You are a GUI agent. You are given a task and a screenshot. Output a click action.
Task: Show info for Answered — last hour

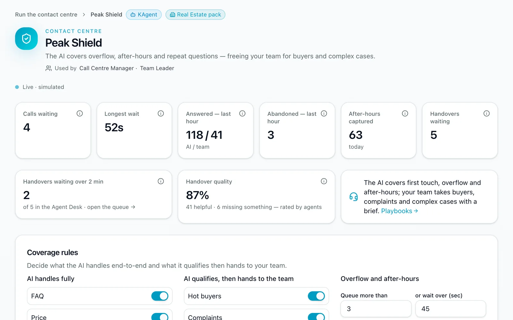242,114
